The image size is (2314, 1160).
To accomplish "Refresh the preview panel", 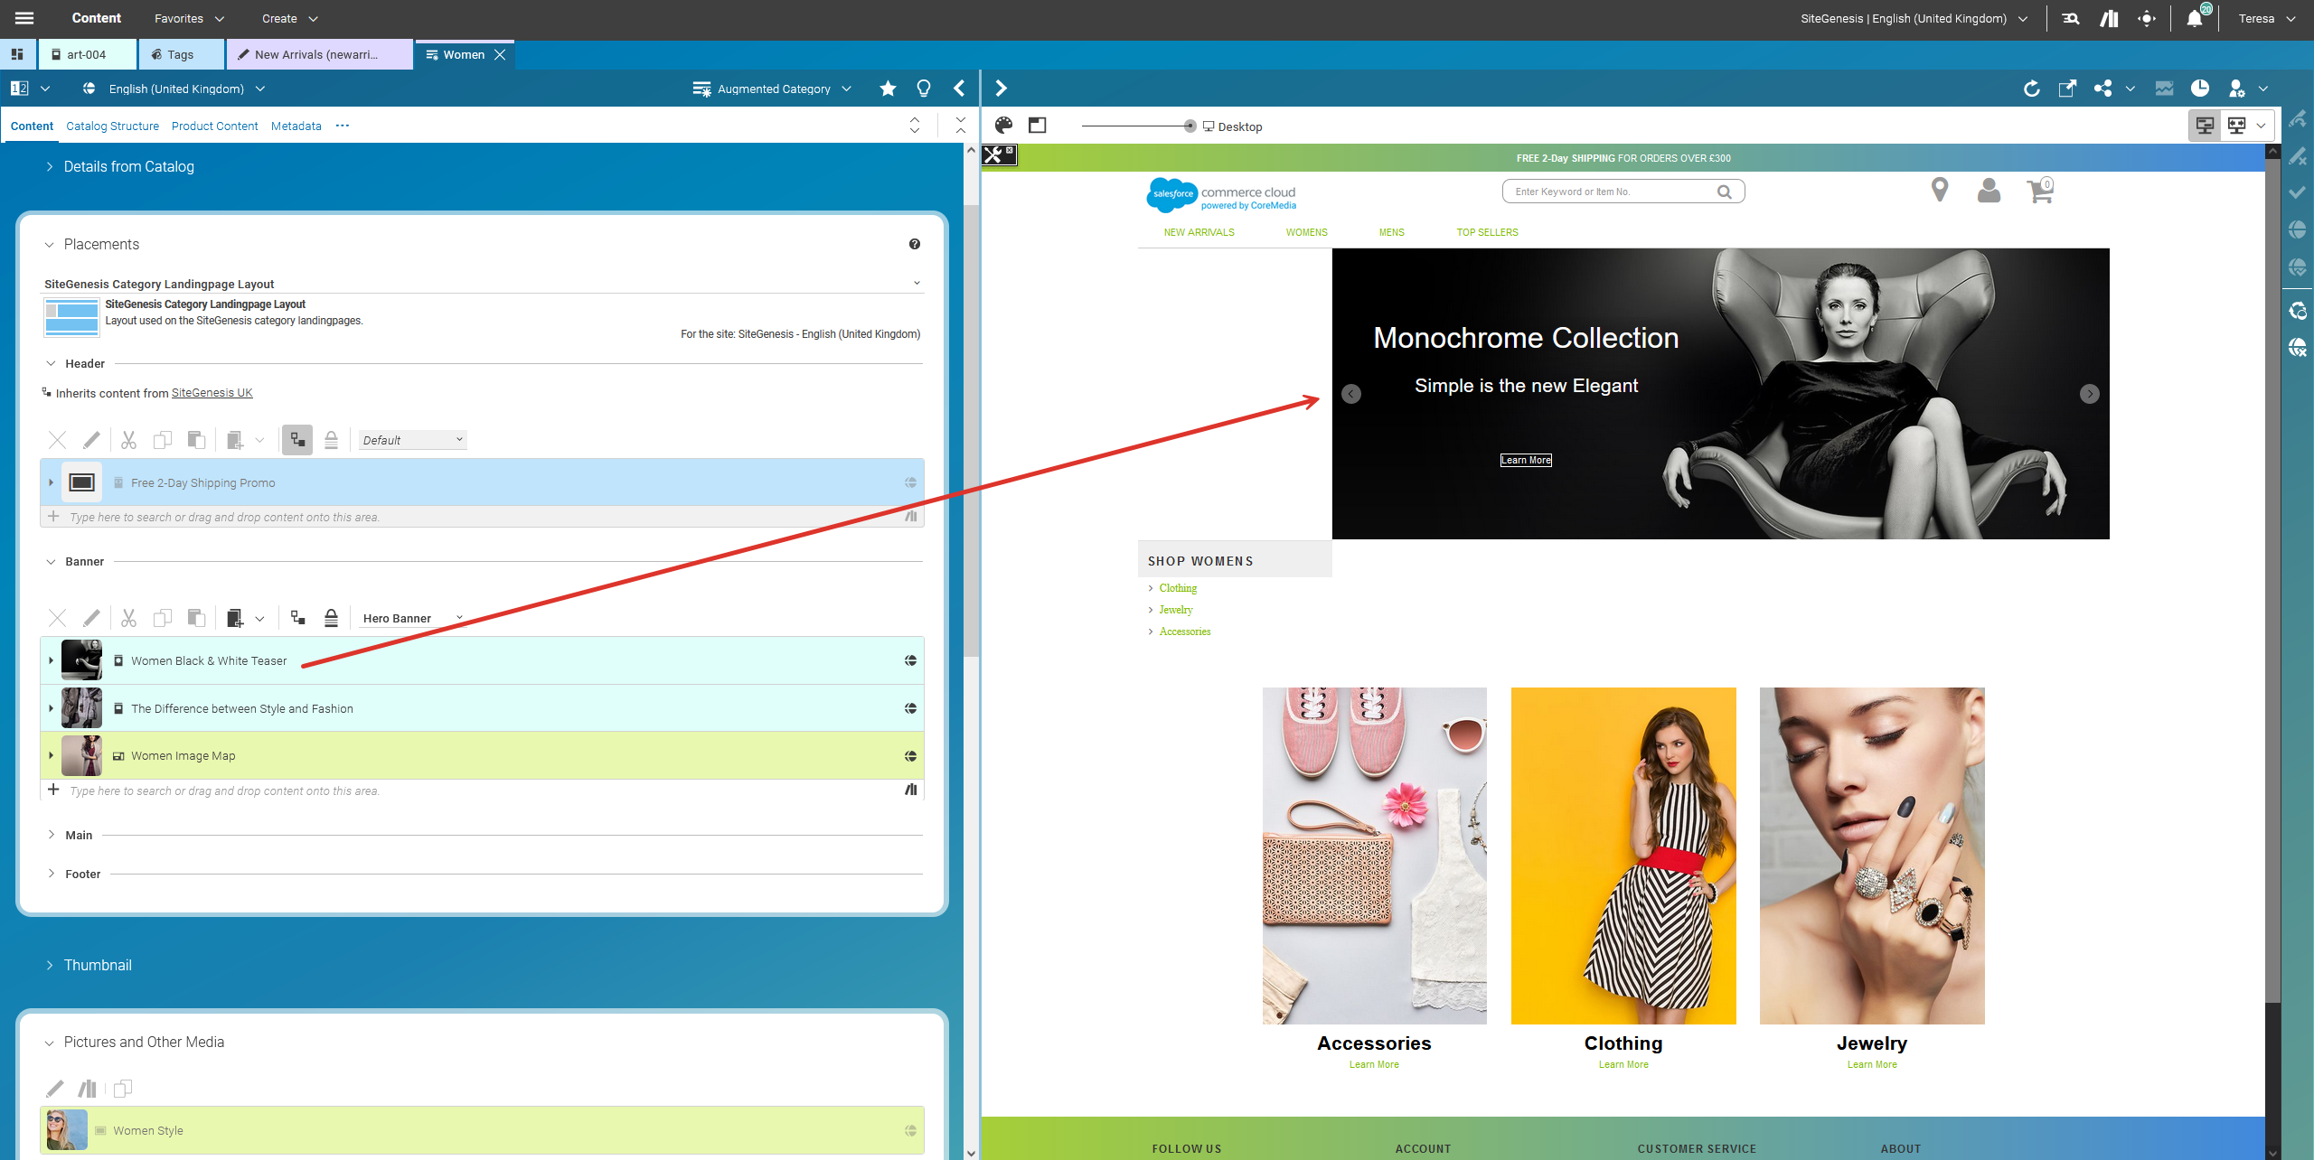I will 2031,88.
